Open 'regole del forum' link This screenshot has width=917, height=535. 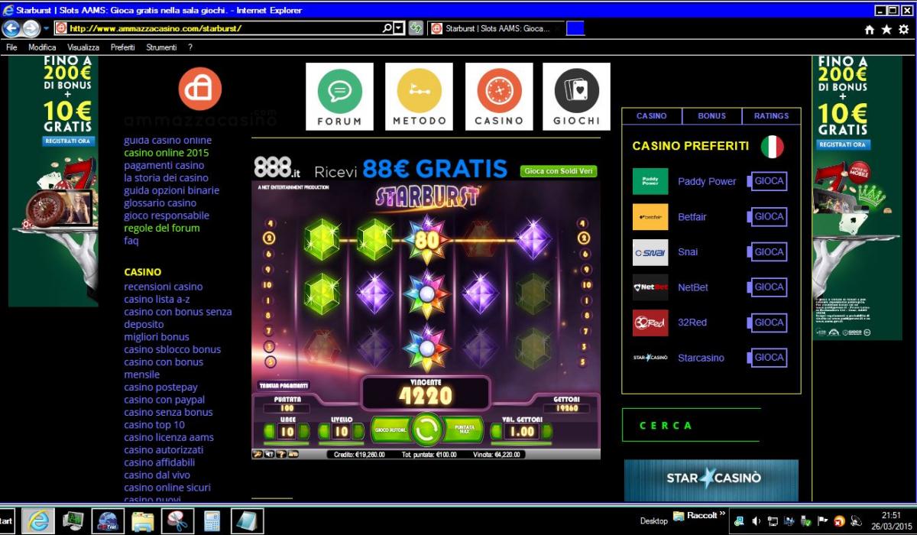point(162,228)
